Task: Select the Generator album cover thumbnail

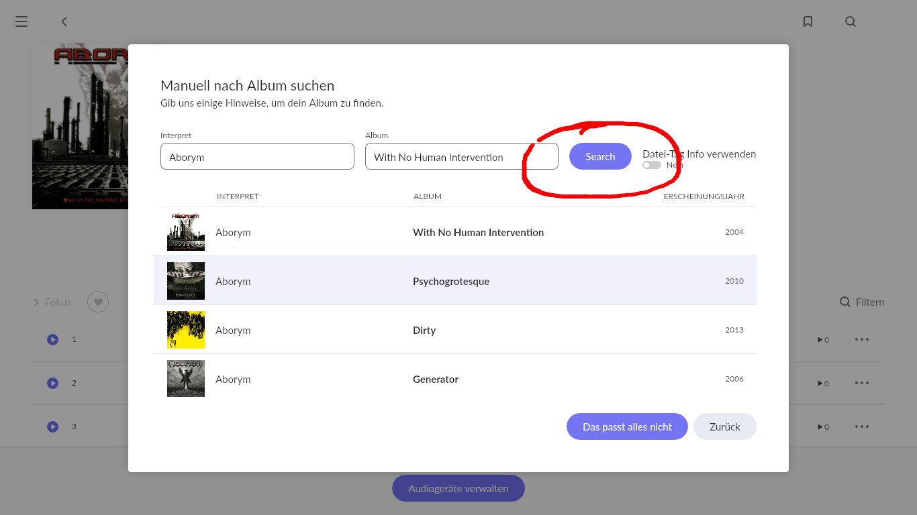Action: [x=186, y=379]
